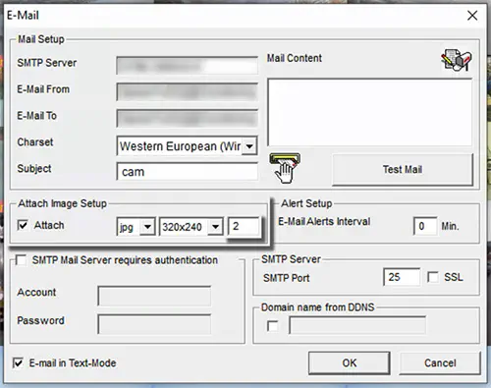Click the SMTP Port label

tap(286, 278)
